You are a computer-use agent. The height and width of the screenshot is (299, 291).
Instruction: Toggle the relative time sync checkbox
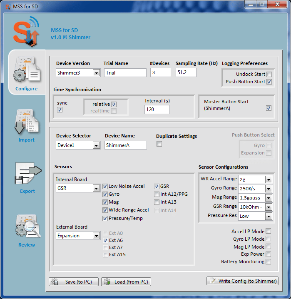[x=114, y=104]
